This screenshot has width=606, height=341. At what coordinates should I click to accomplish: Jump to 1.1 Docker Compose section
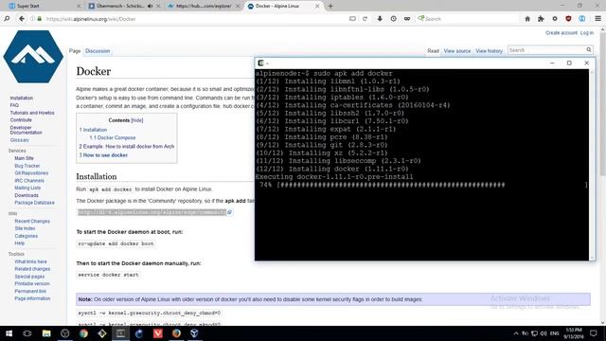coord(113,137)
